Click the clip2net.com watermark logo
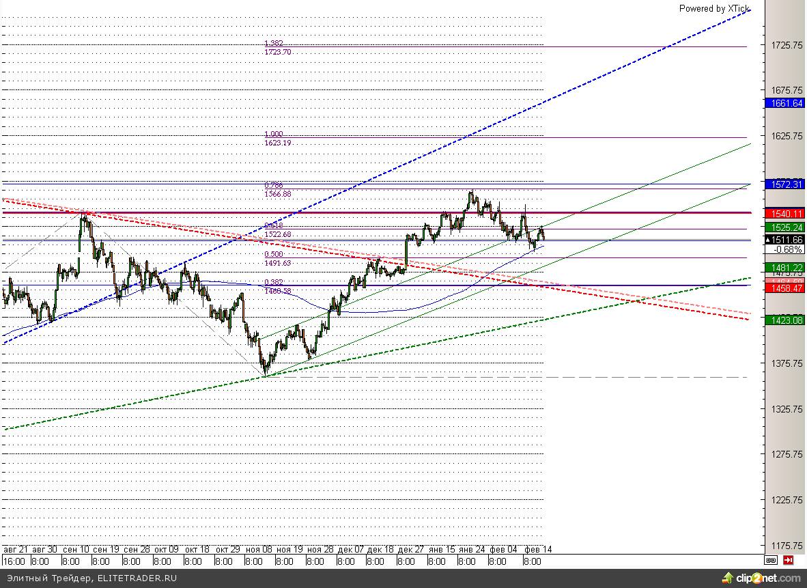Viewport: 807px width, 588px height. click(x=766, y=578)
